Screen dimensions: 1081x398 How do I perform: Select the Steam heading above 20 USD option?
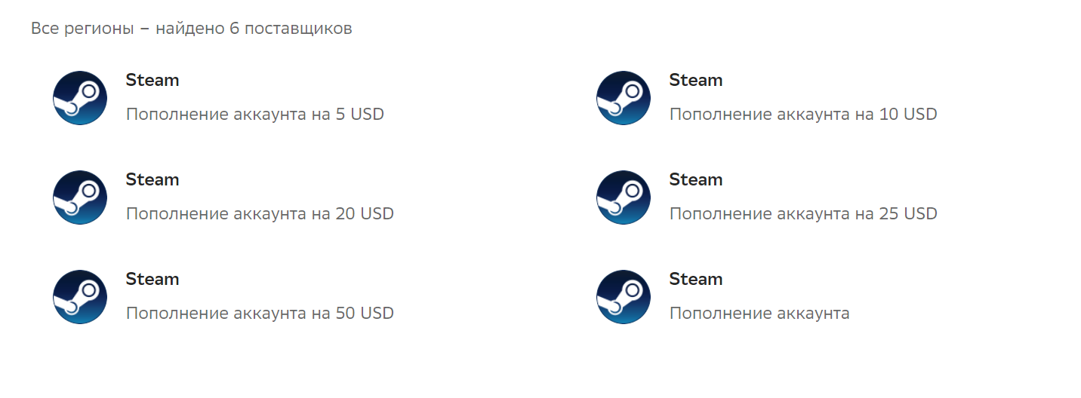pos(152,179)
